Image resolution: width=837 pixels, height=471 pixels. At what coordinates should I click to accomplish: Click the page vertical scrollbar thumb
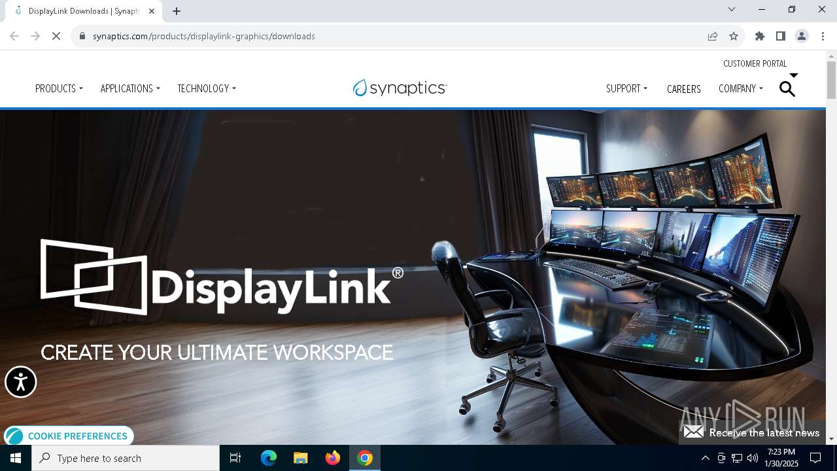(x=831, y=80)
